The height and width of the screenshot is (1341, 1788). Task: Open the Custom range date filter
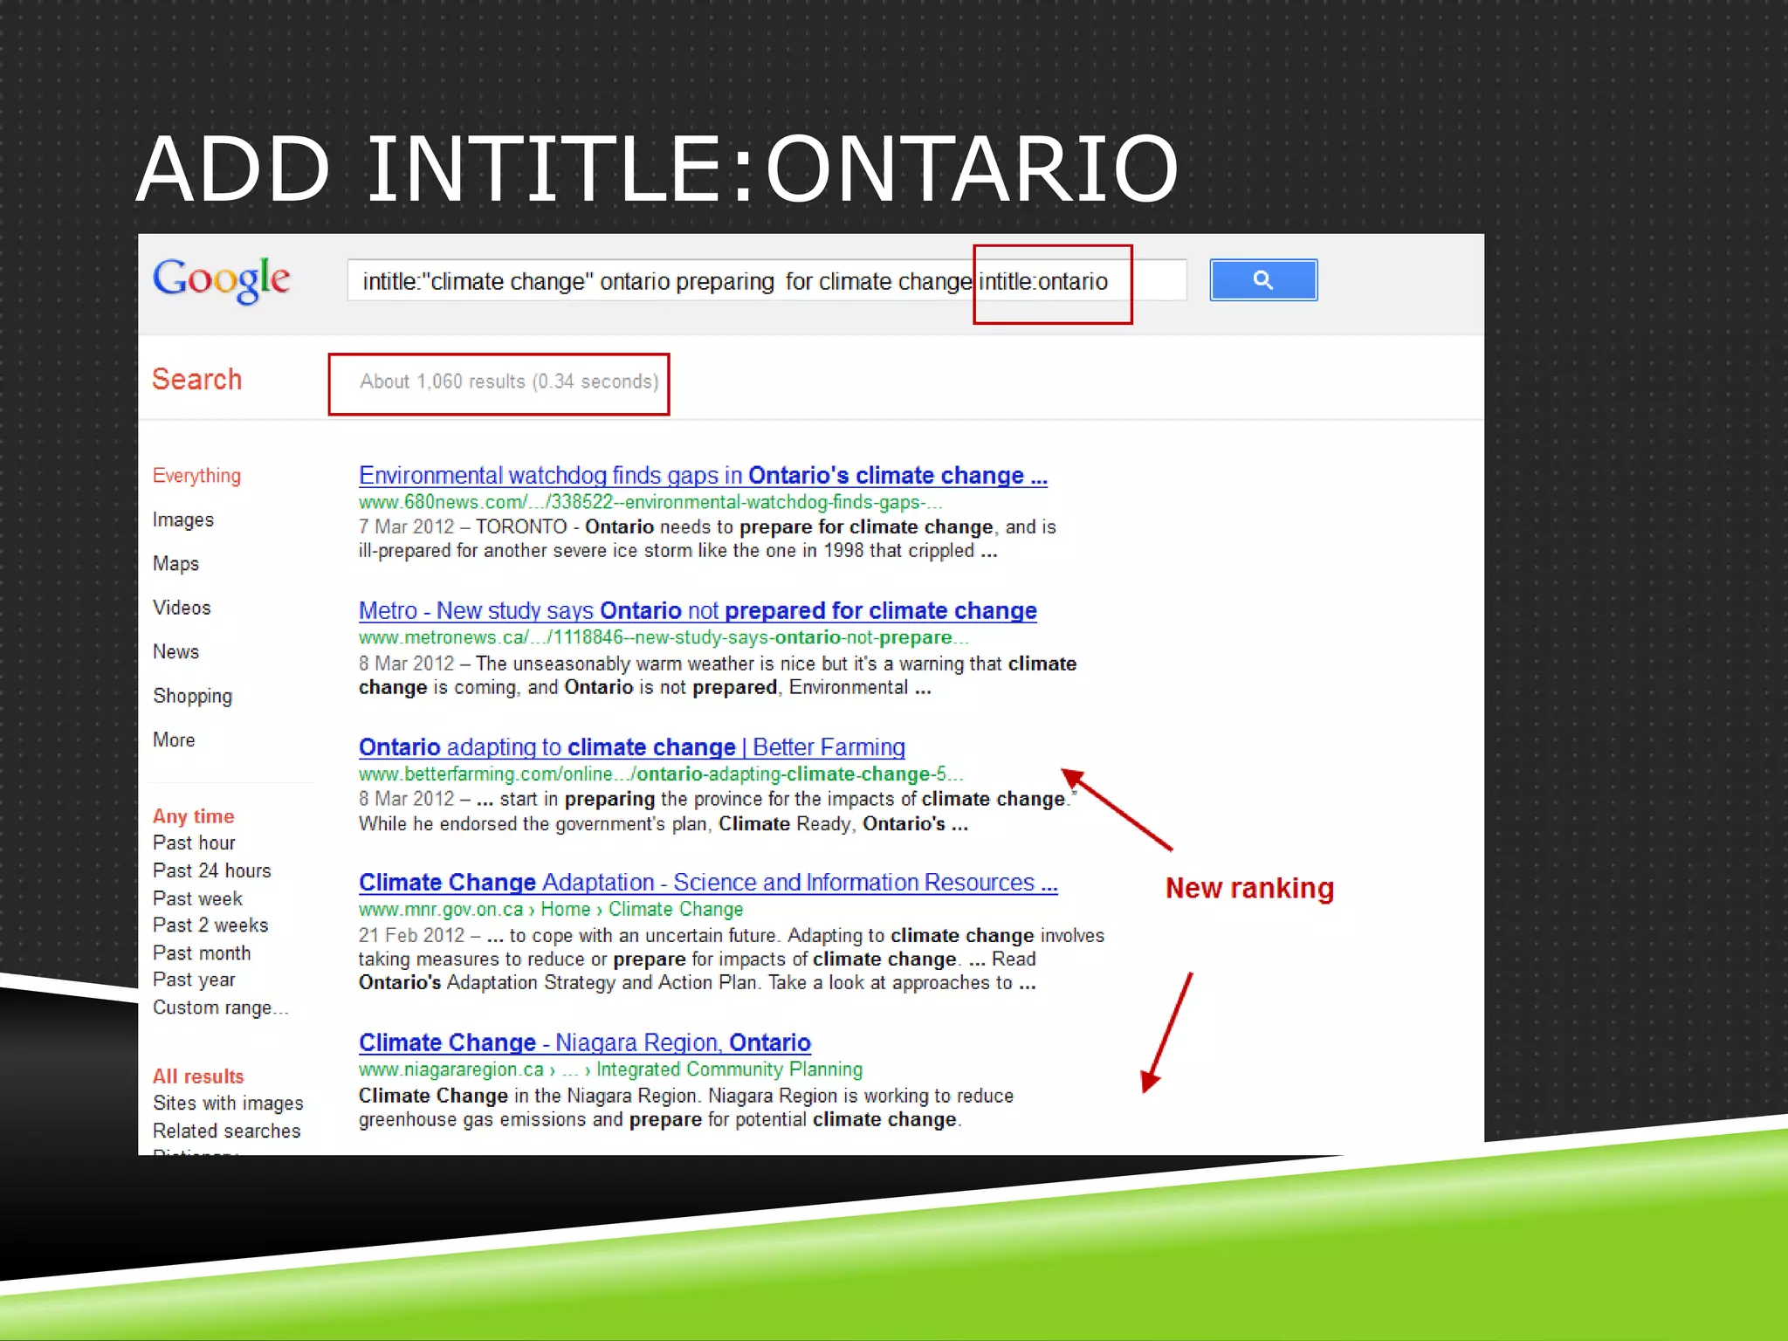(220, 1007)
